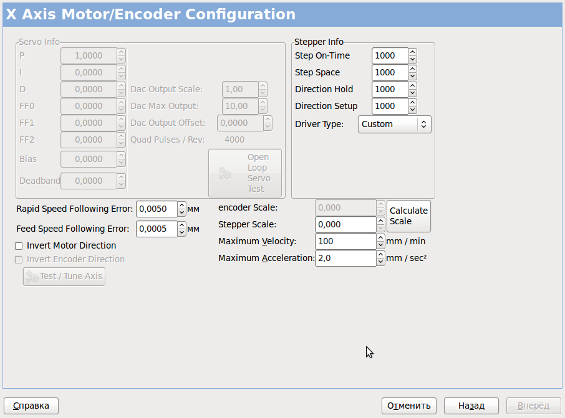565x418 pixels.
Task: Decrease Maximum Acceleration with down arrow
Action: [x=380, y=262]
